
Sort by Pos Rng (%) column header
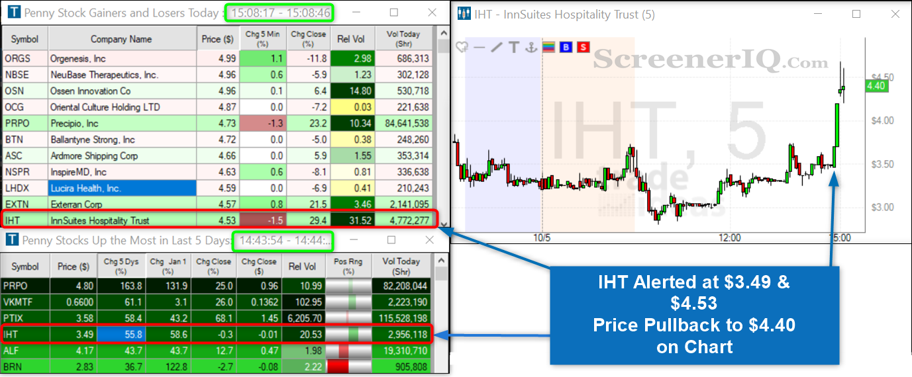(348, 267)
